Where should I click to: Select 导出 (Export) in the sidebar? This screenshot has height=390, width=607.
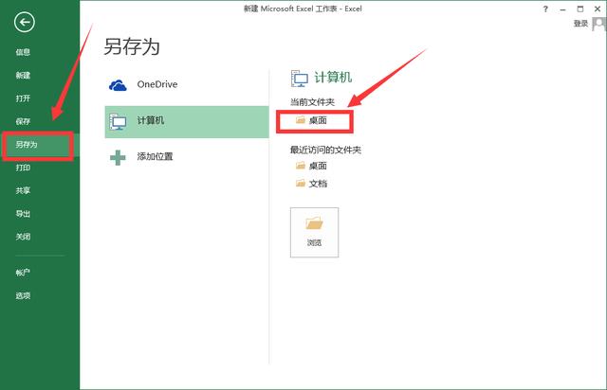click(x=23, y=214)
